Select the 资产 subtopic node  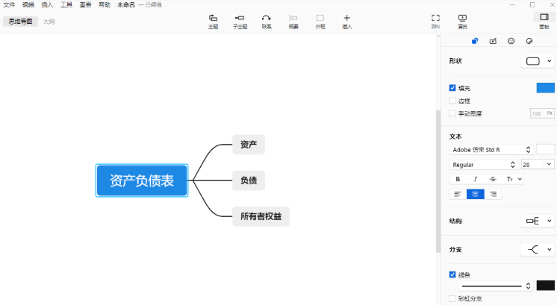coord(249,145)
